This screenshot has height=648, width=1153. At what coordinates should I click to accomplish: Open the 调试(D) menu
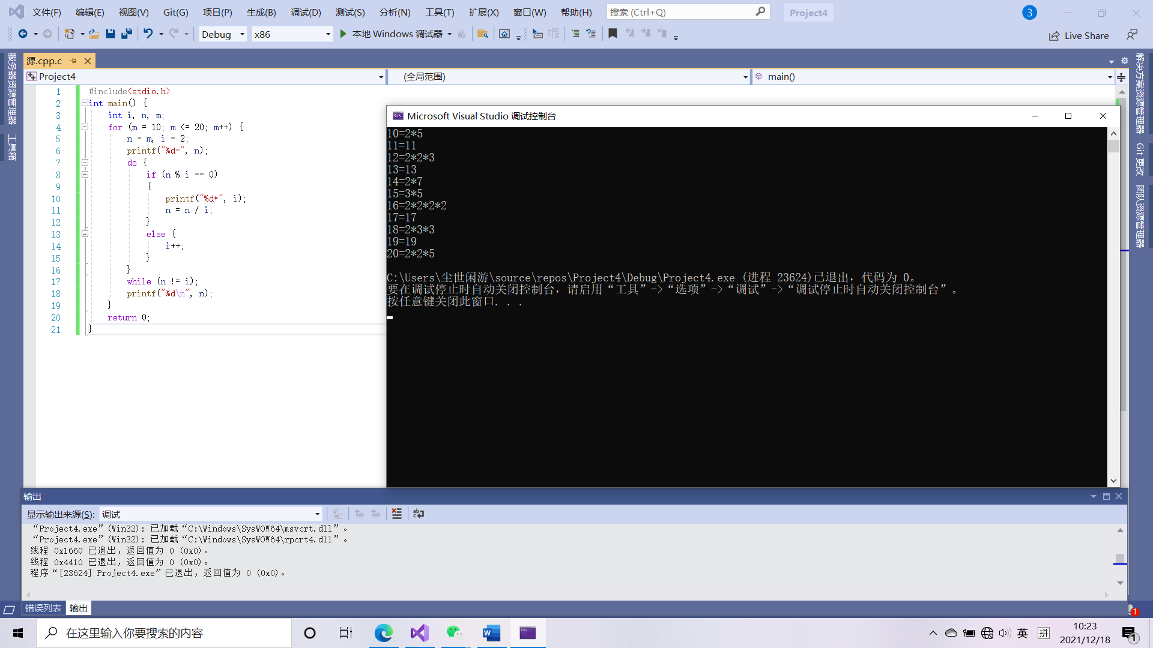tap(306, 13)
